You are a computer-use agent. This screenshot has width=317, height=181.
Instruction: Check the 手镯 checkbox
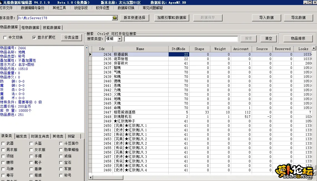point(31,156)
